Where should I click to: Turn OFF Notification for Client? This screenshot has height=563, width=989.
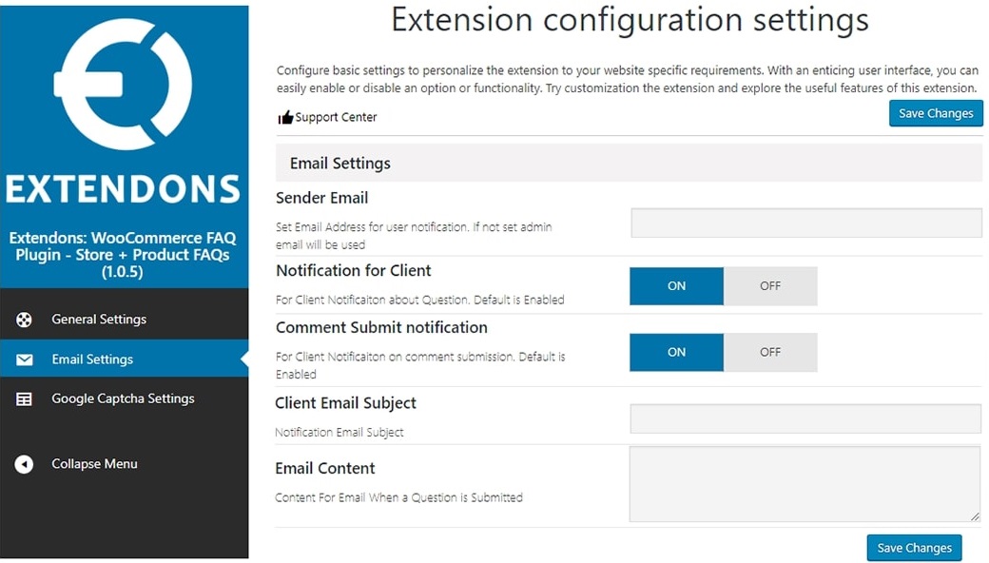tap(770, 286)
